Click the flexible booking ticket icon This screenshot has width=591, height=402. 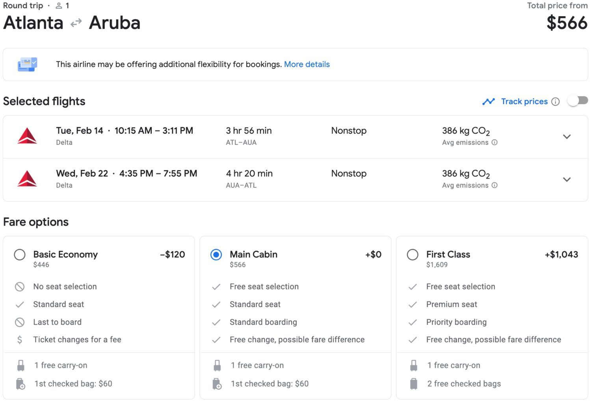coord(27,64)
